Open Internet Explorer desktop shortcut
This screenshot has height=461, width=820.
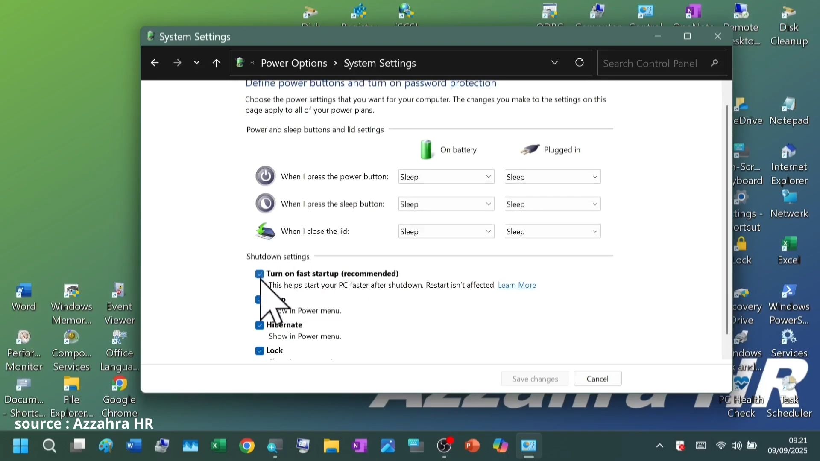(x=789, y=164)
